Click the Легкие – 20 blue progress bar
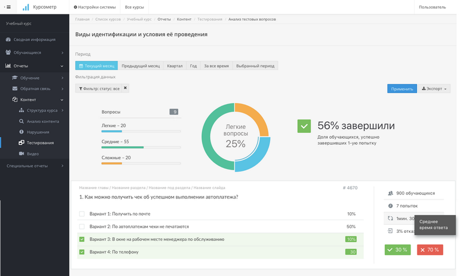This screenshot has height=276, width=460. [112, 132]
